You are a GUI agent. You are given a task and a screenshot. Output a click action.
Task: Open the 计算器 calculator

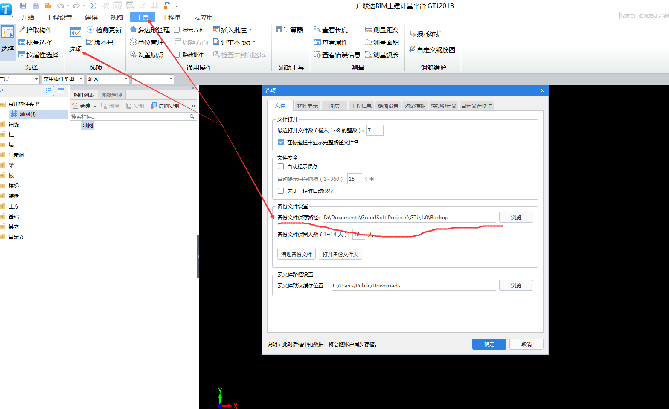[x=290, y=30]
